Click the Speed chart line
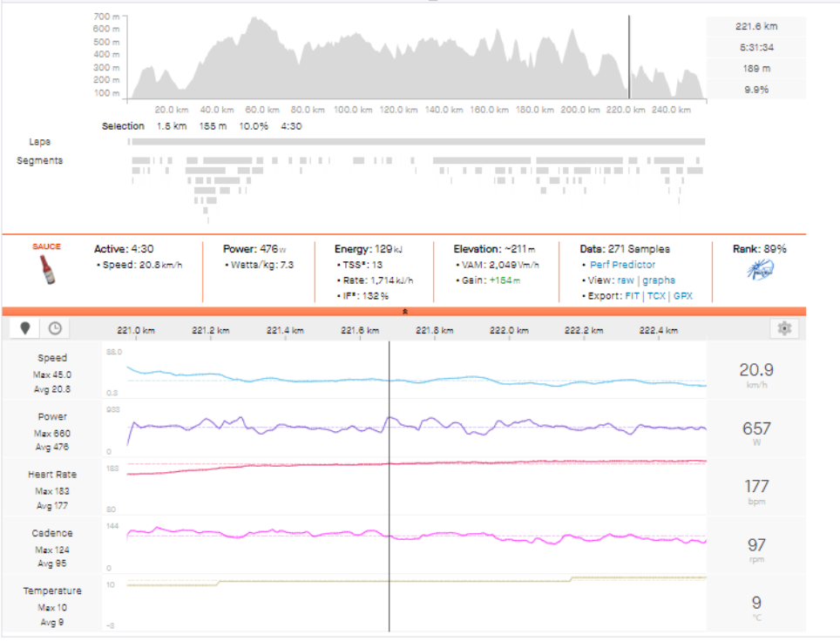Viewport: 840px width, 641px height. [x=417, y=378]
